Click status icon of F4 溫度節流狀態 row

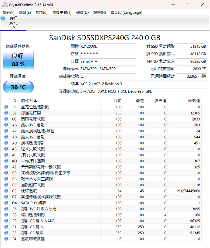6,239
